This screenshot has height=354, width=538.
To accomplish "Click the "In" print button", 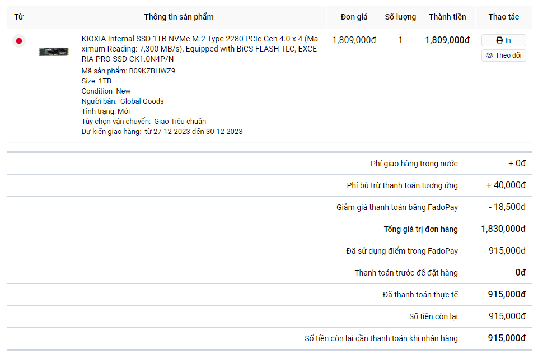I will click(x=503, y=40).
